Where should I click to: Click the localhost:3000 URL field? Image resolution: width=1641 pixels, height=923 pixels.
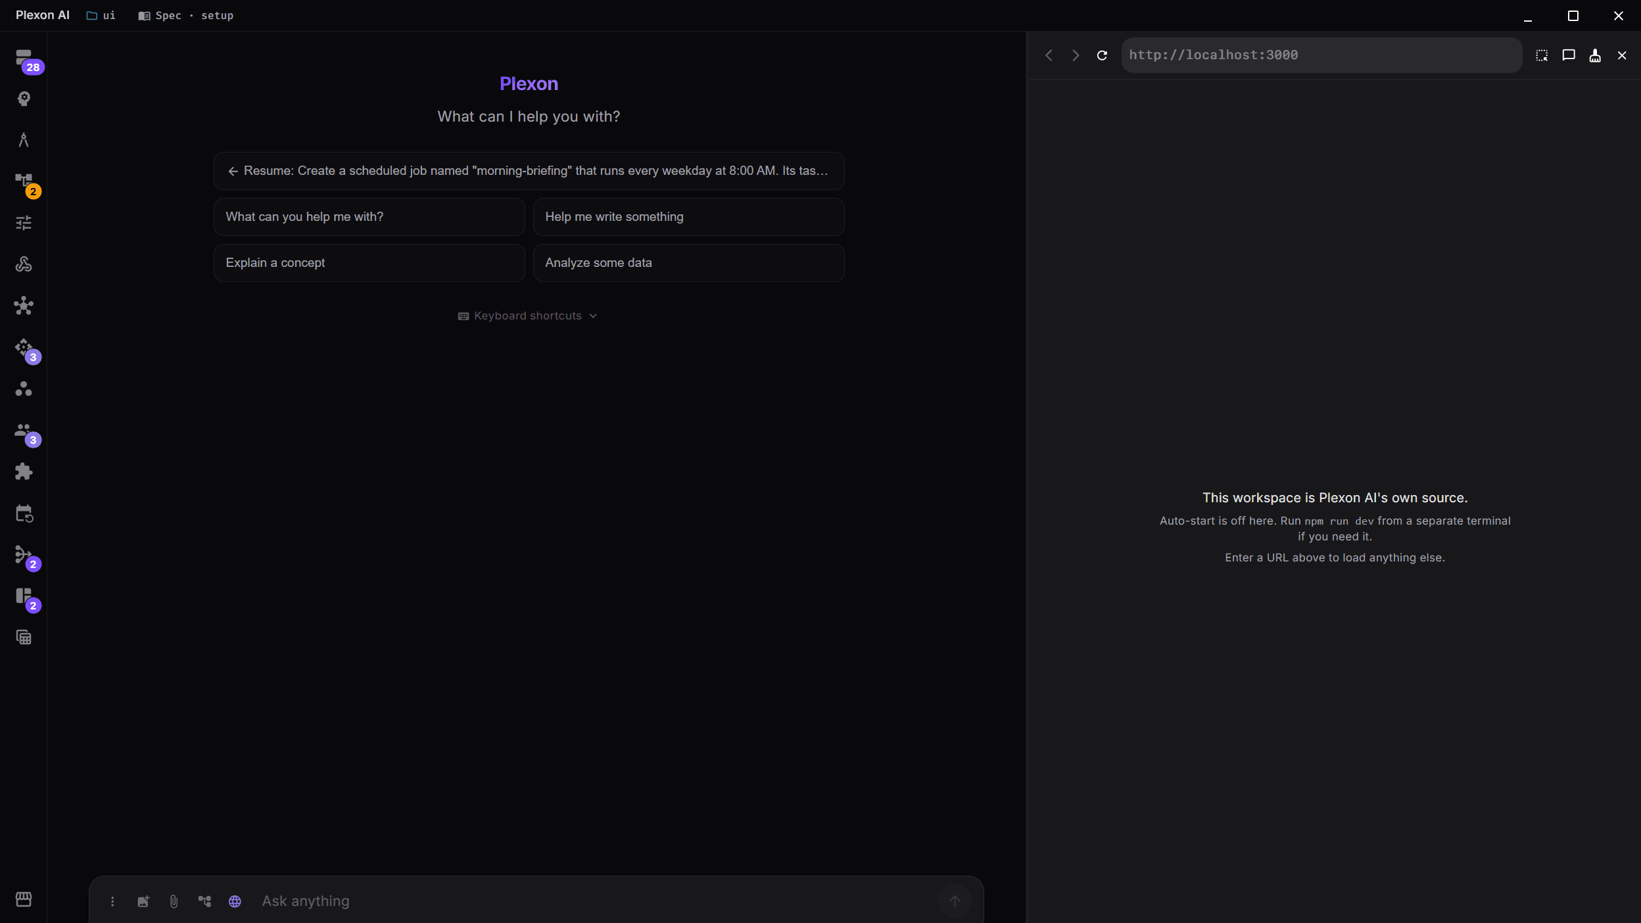[x=1321, y=55]
